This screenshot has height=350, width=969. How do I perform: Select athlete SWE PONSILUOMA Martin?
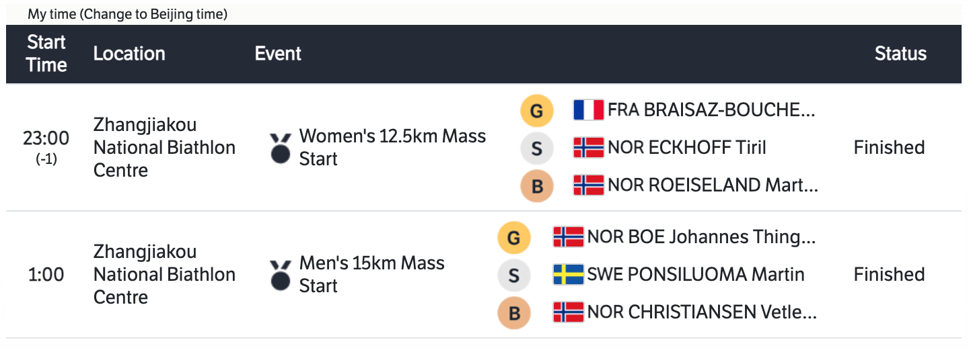tap(695, 274)
